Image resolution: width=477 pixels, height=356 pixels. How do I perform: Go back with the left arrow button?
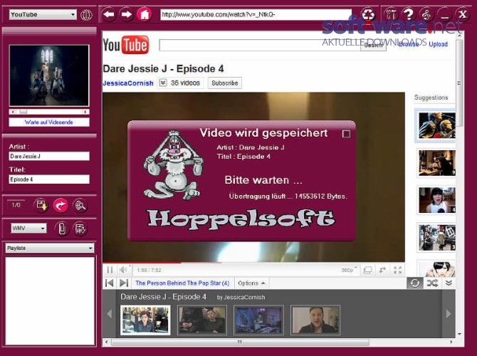click(x=109, y=14)
